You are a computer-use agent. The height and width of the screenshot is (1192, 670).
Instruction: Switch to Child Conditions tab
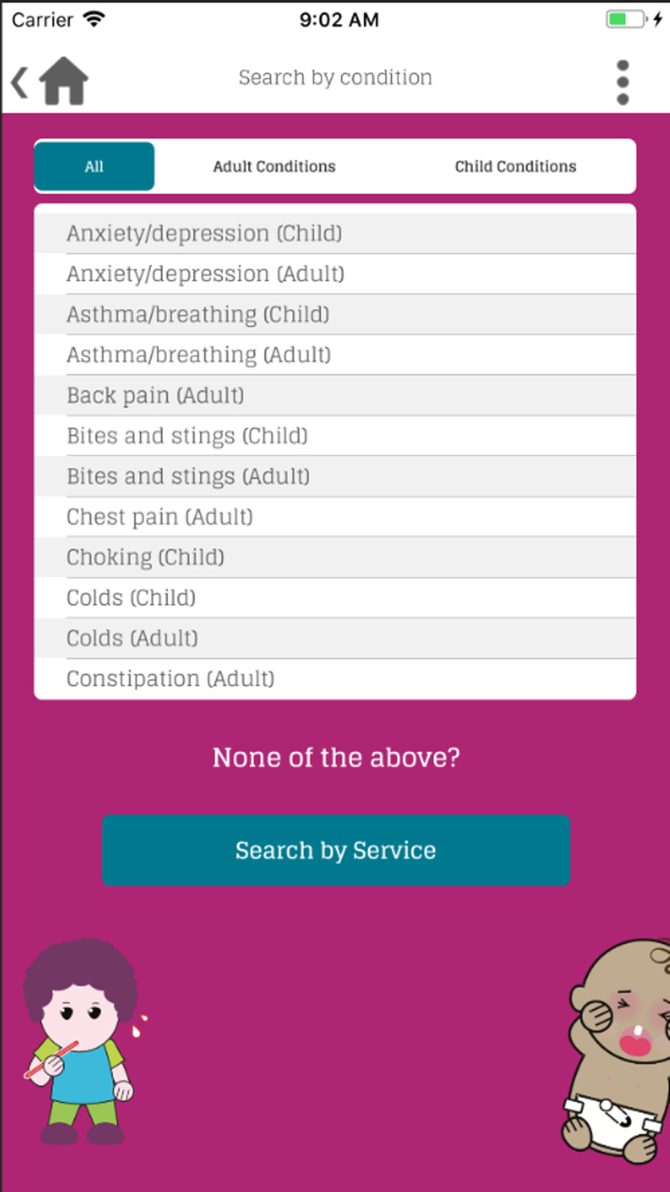[515, 166]
